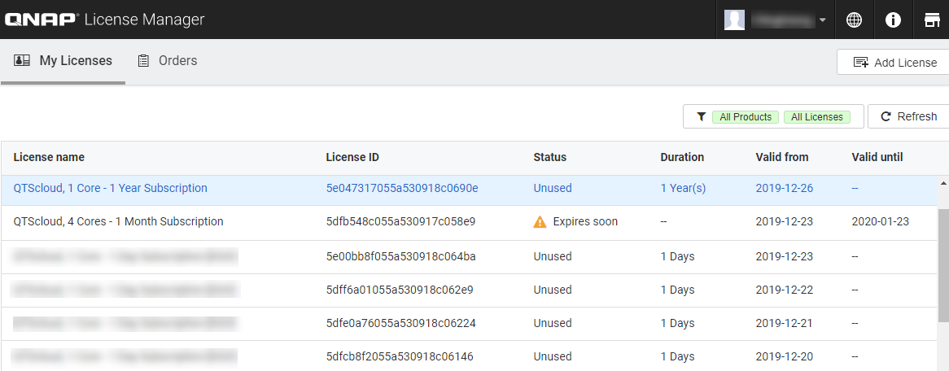Click the funnel filter icon
The height and width of the screenshot is (371, 949).
[701, 117]
